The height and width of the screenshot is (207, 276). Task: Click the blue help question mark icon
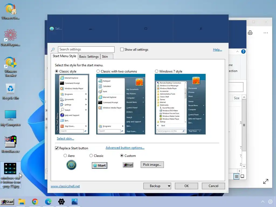pyautogui.click(x=243, y=51)
